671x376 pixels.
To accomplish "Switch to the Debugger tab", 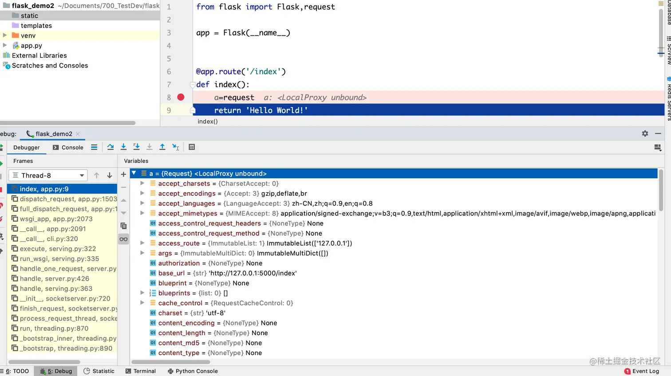I will pos(27,147).
